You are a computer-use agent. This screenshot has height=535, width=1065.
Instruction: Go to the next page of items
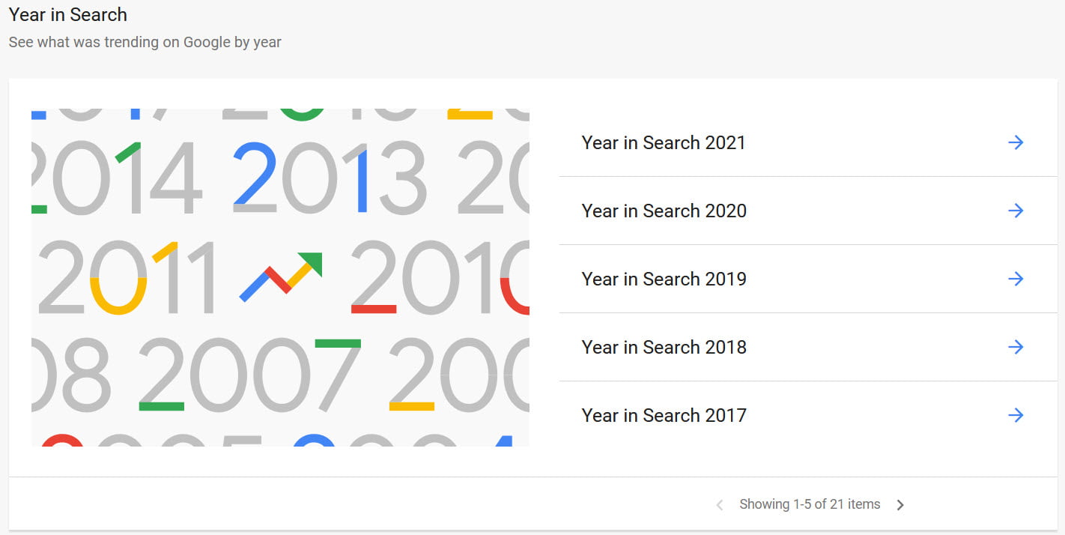pyautogui.click(x=900, y=505)
